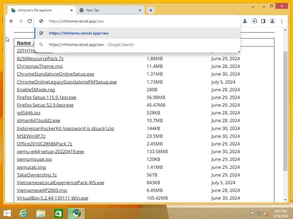Image resolution: width=293 pixels, height=219 pixels.
Task: Select the 105.42MB size value
Action: [157, 198]
